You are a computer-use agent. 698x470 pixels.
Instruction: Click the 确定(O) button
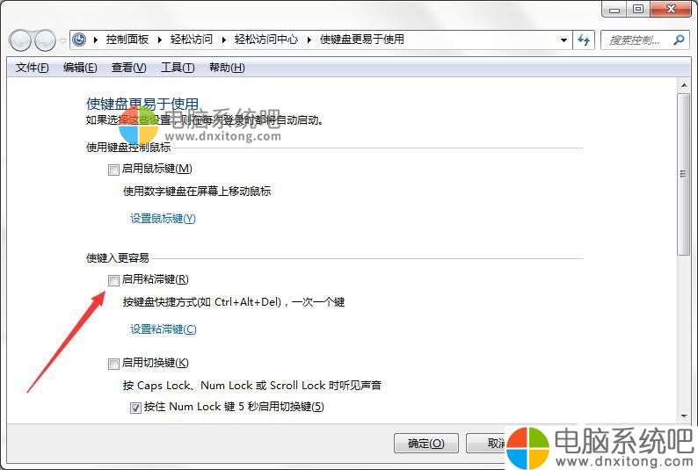pos(426,444)
